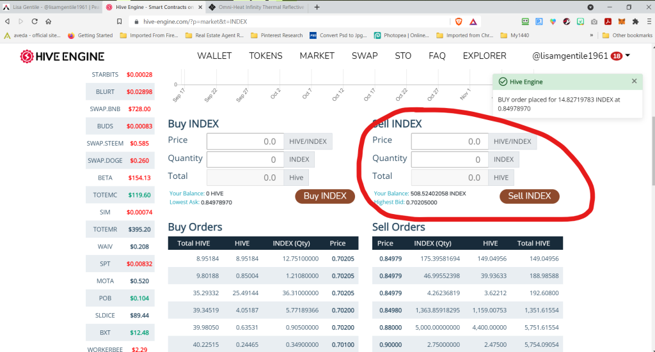
Task: Open the aveda official site bookmark
Action: (32, 35)
